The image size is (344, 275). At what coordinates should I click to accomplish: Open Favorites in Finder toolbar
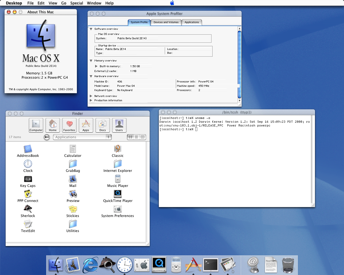click(69, 125)
